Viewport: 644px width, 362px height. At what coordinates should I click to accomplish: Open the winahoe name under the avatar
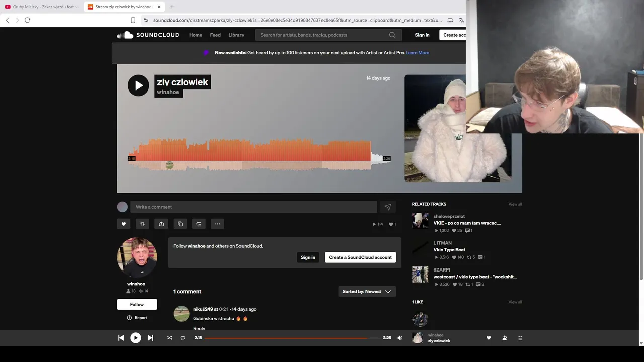tap(136, 284)
